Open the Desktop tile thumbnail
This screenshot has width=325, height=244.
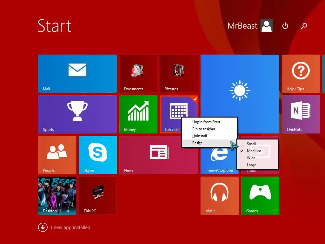click(57, 195)
